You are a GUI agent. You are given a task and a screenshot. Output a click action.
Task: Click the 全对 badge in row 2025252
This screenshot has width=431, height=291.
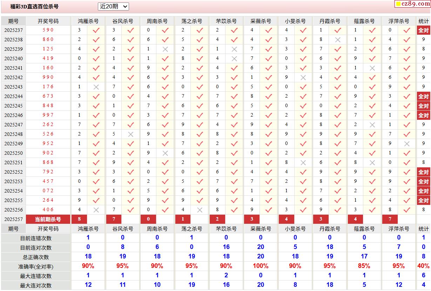[424, 172]
